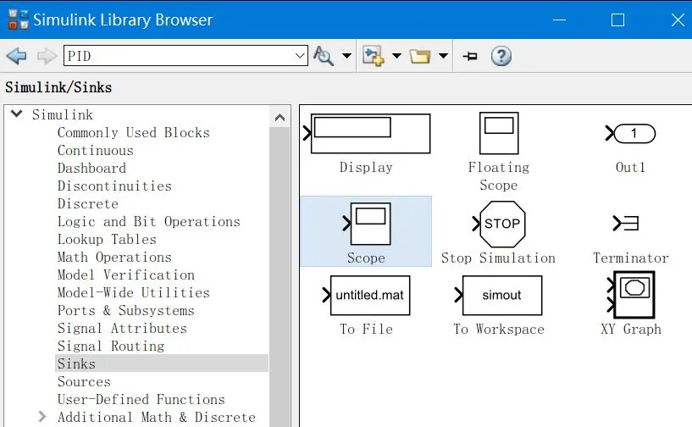
Task: Select the Continuous library
Action: point(96,150)
